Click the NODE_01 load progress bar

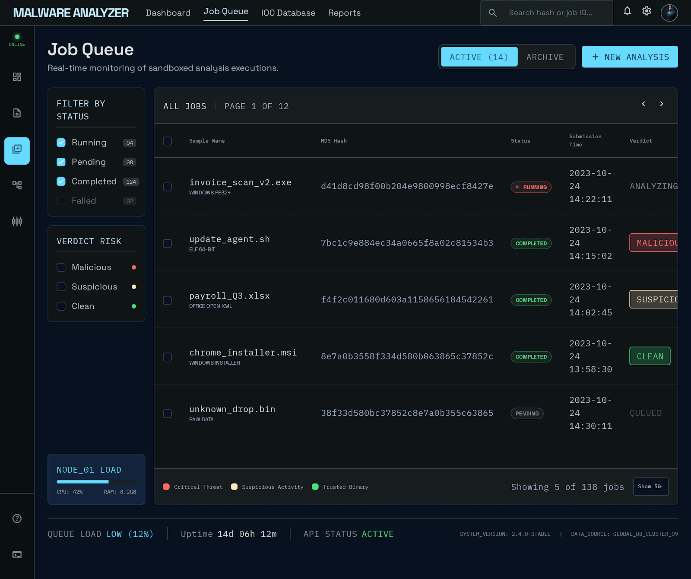tap(96, 482)
